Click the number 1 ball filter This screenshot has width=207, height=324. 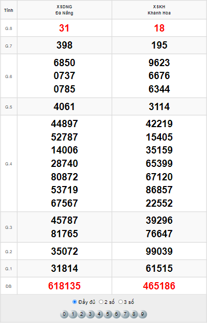tap(73, 314)
